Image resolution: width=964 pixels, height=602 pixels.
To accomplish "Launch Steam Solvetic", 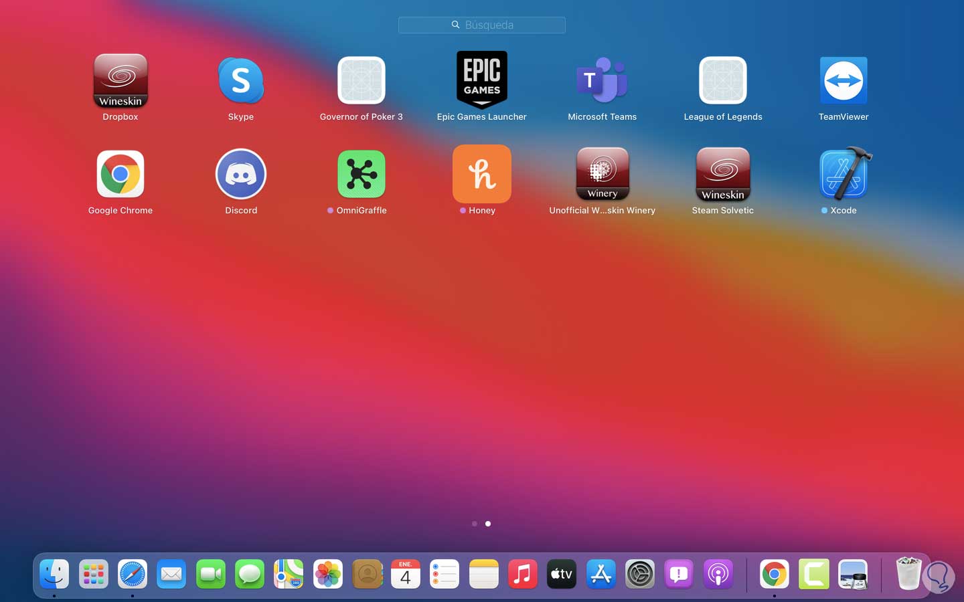I will (x=723, y=174).
